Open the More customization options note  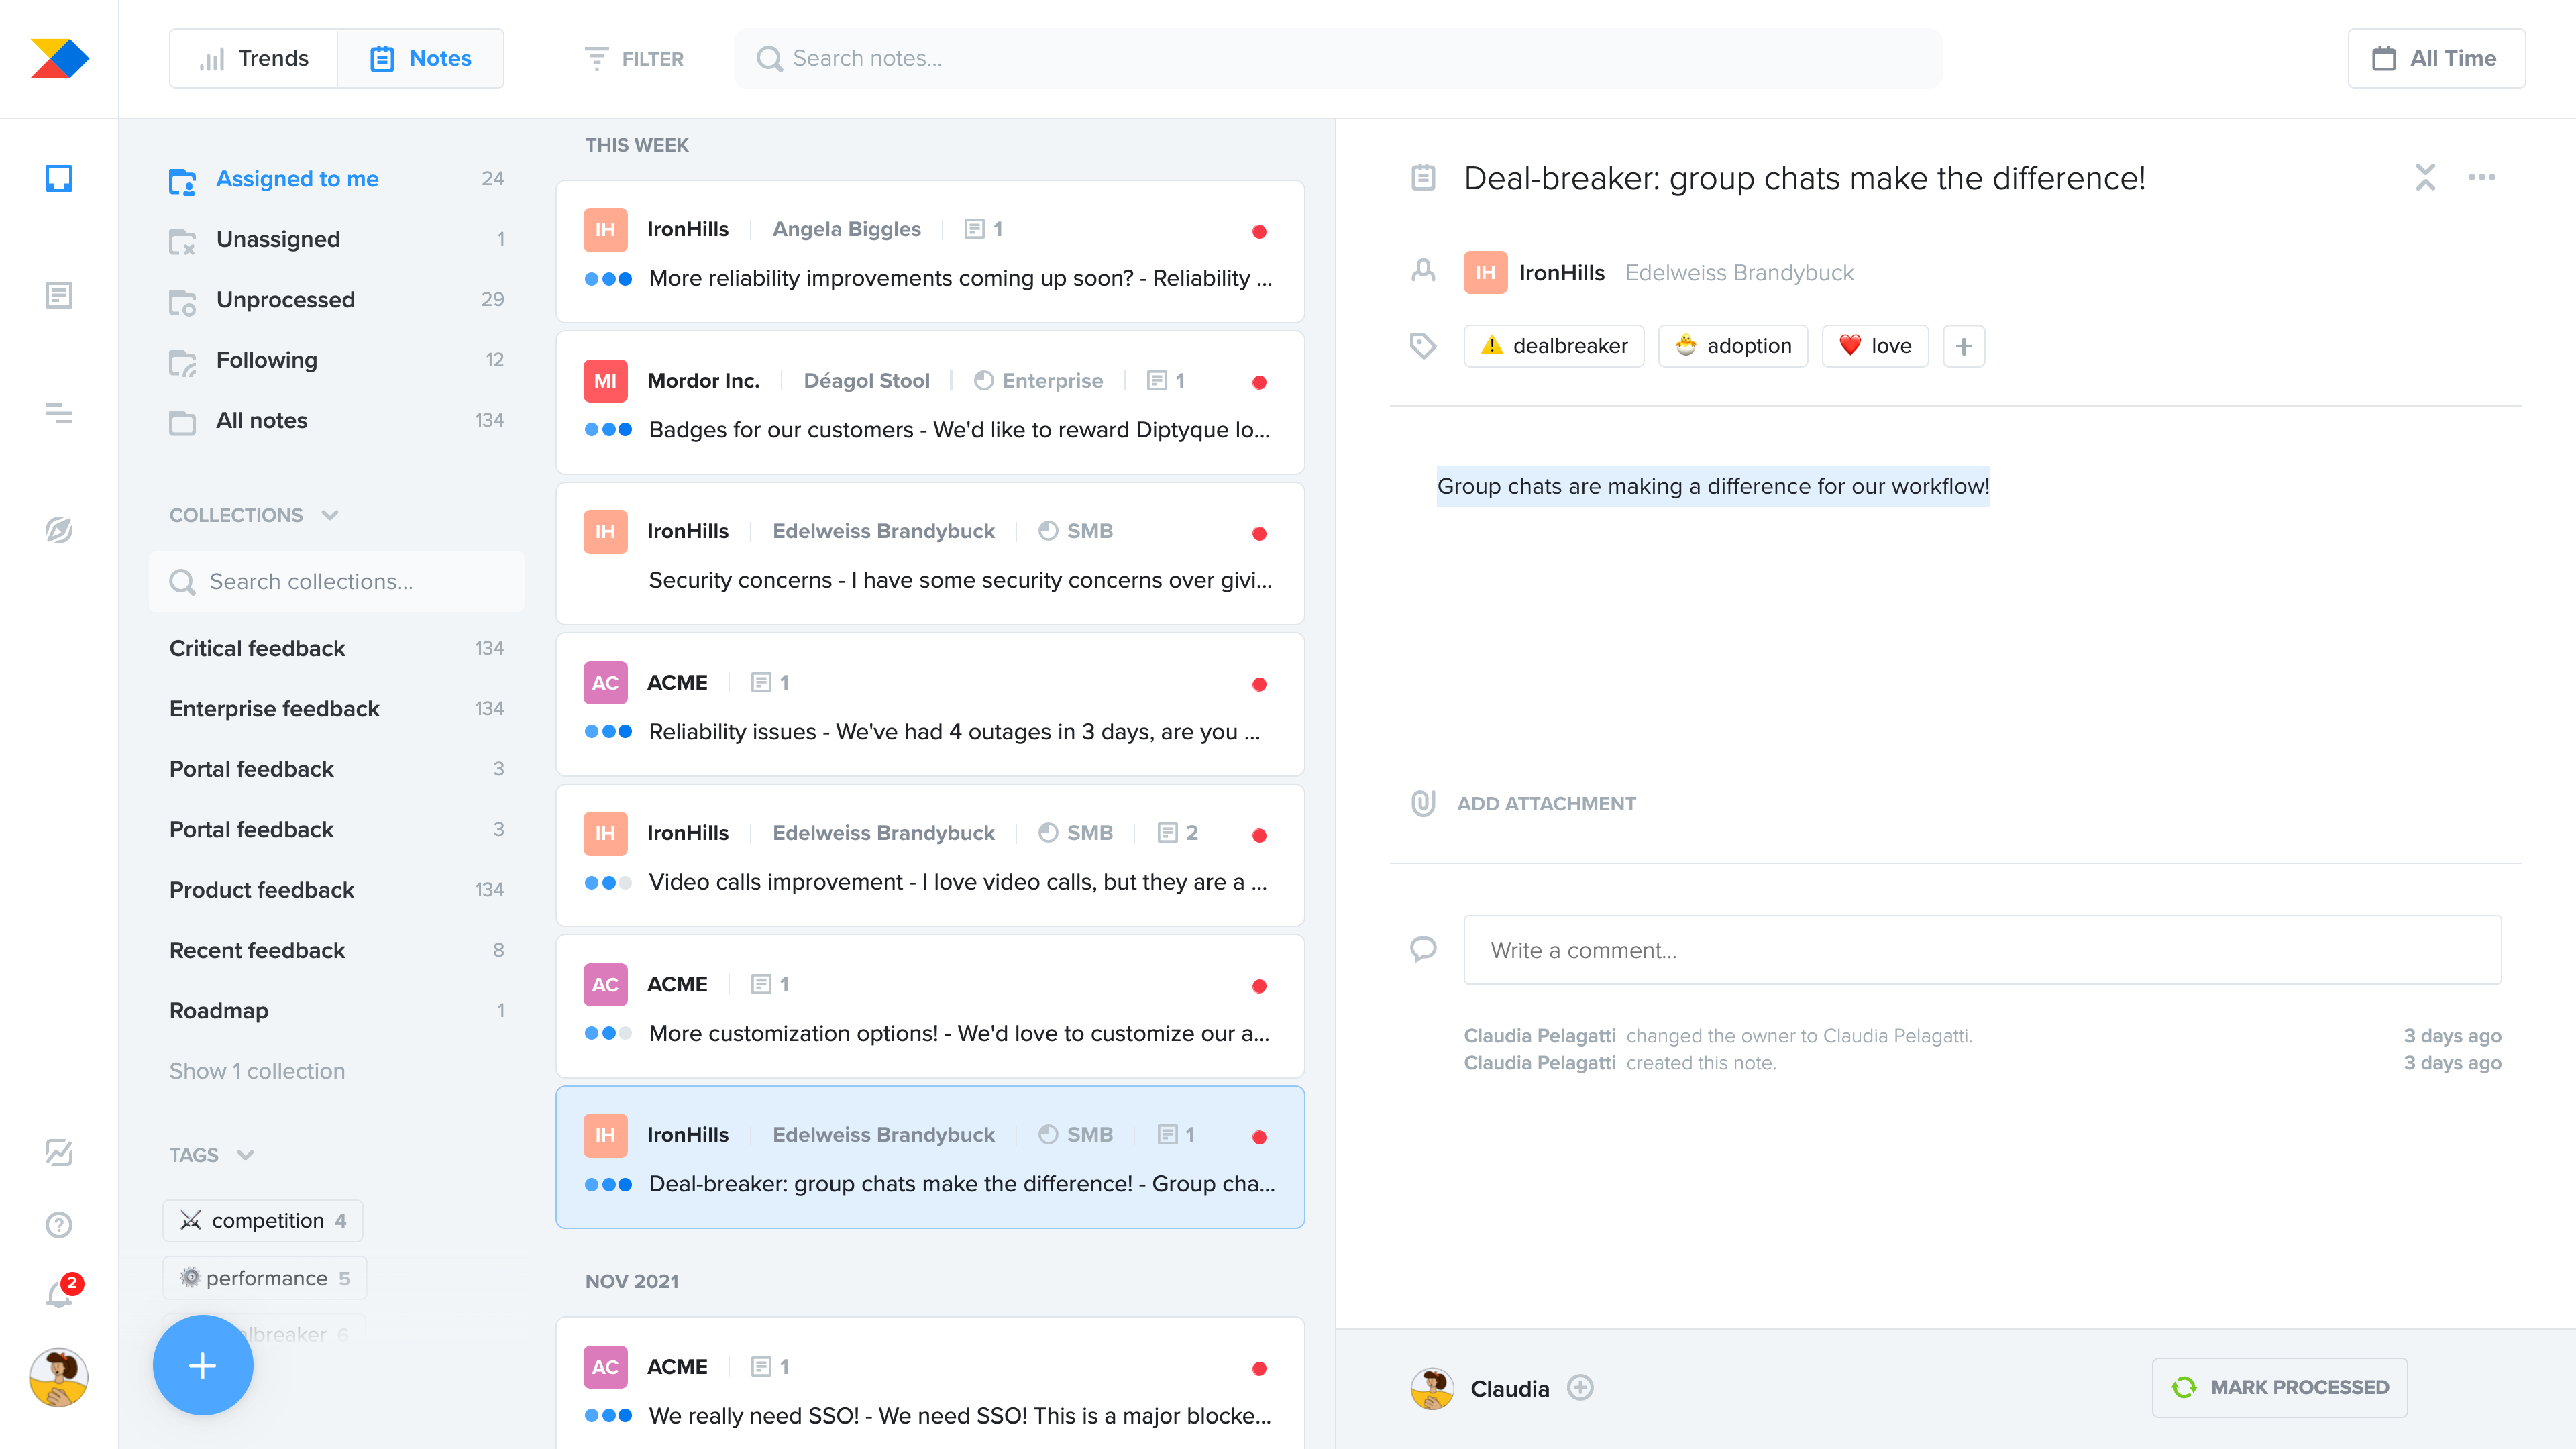pos(930,1007)
